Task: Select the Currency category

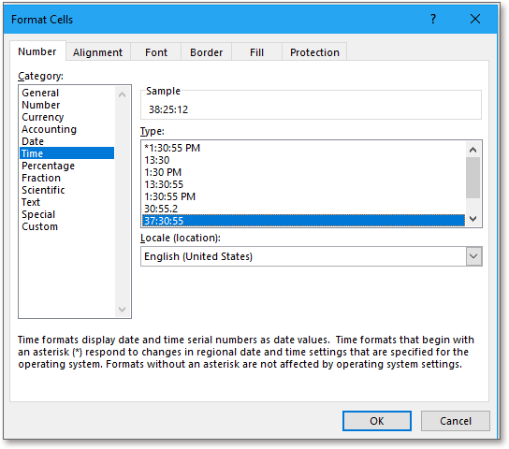Action: coord(43,117)
